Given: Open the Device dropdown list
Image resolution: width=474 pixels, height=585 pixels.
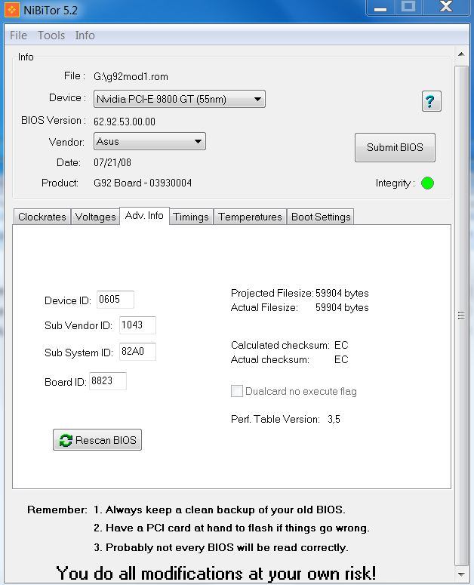Looking at the screenshot, I should pos(180,99).
